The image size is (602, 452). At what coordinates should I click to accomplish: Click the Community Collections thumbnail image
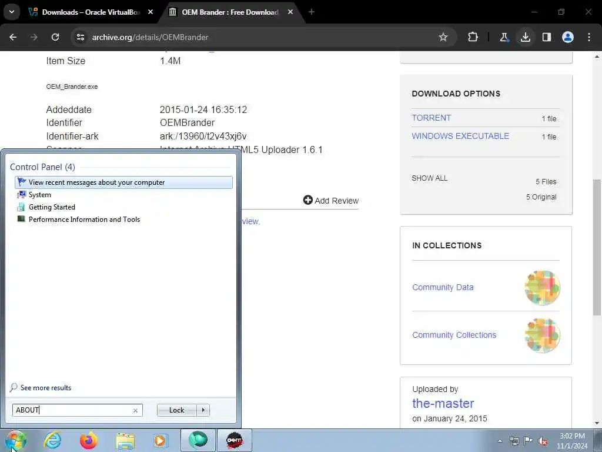[x=543, y=335]
